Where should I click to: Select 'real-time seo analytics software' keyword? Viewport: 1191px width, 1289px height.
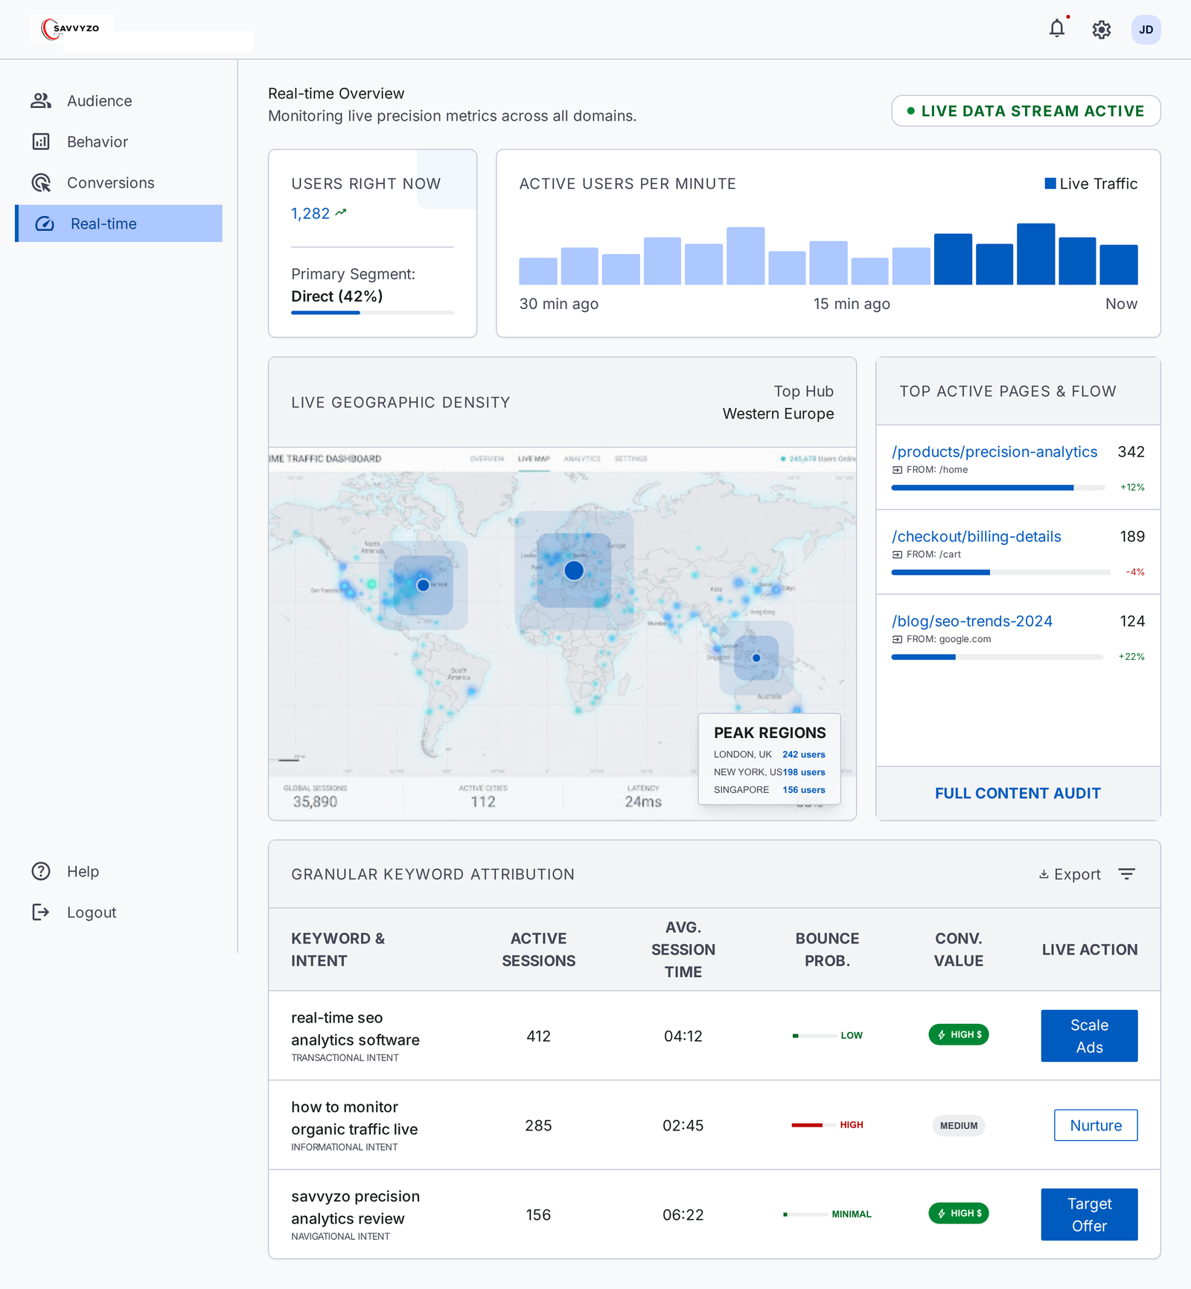[355, 1029]
